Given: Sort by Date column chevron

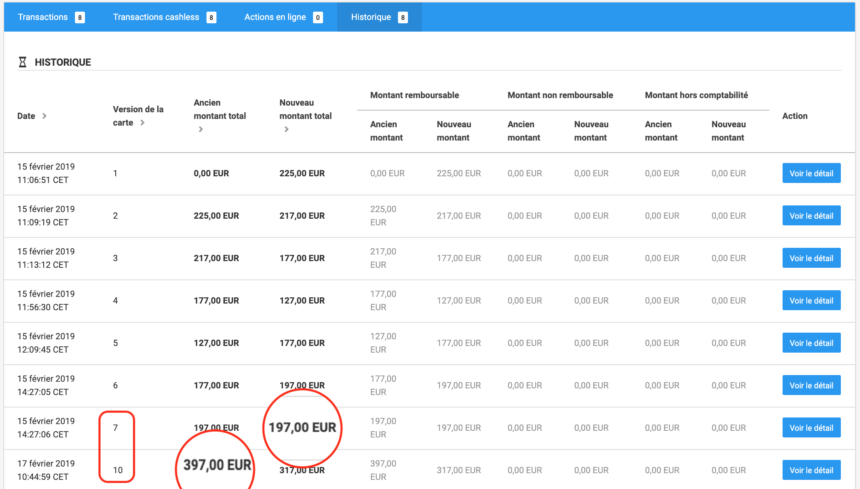Looking at the screenshot, I should point(45,116).
